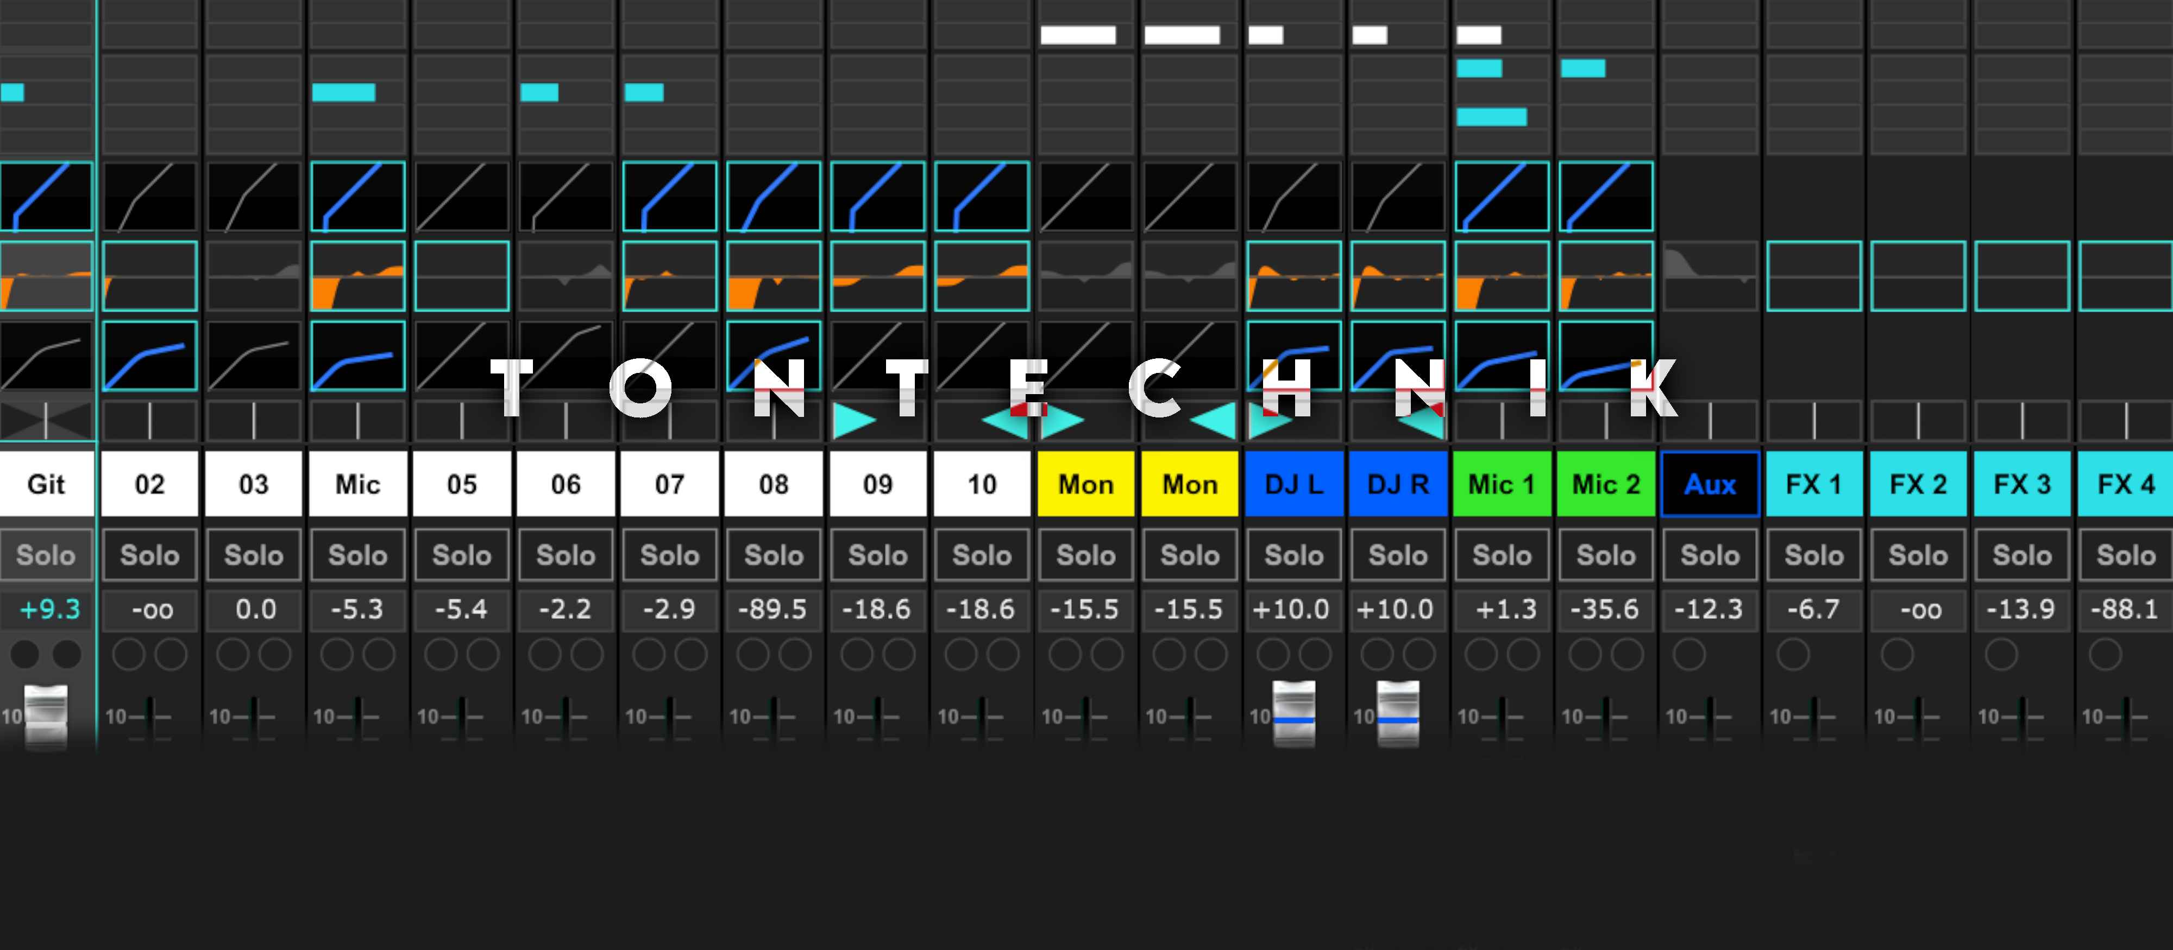Click the cyan send block on Mic 2 channel
Viewport: 2173px width, 950px height.
tap(1582, 68)
